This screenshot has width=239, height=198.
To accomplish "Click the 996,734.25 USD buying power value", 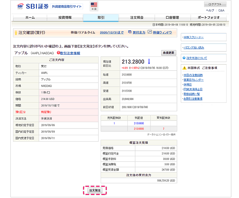I will point(166,181).
